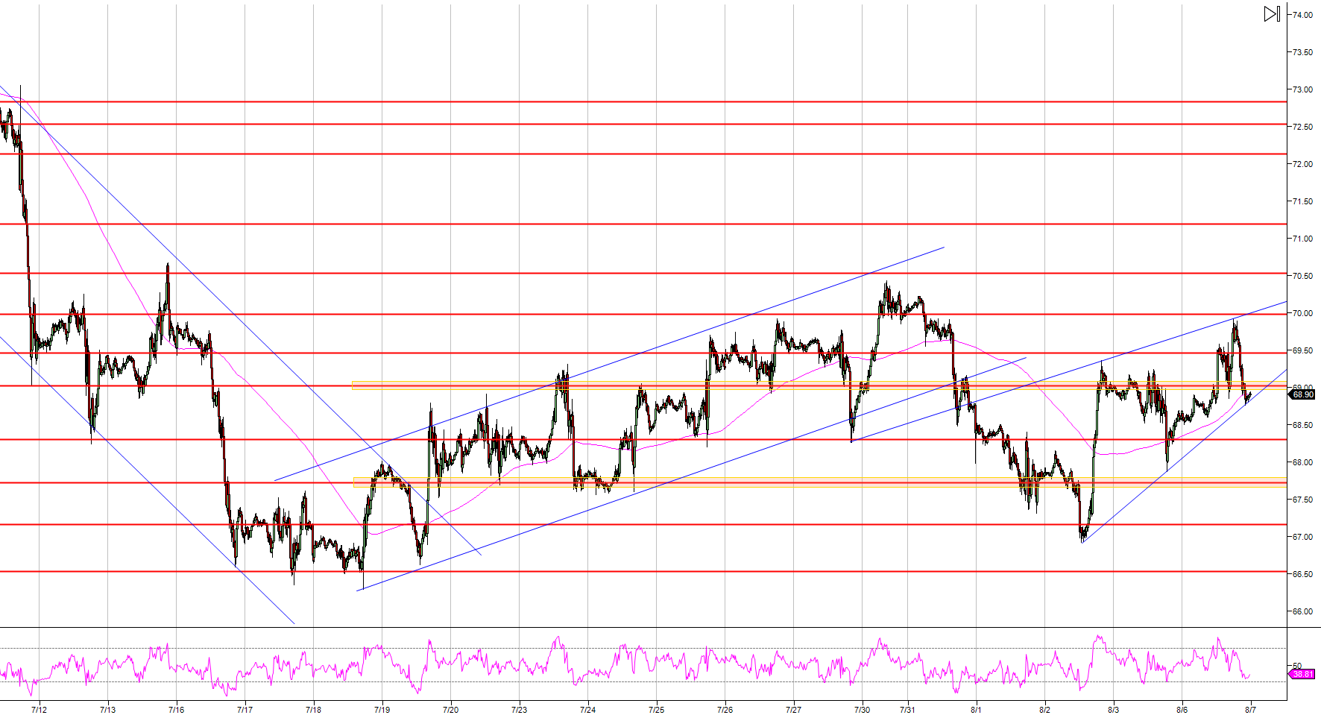The width and height of the screenshot is (1321, 718).
Task: Click the 7/23 date label
Action: 519,710
